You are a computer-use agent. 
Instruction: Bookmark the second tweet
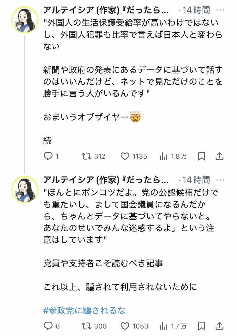[x=202, y=326]
